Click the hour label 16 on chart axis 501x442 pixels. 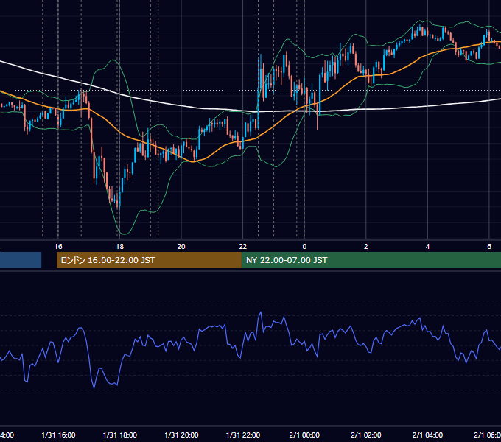pos(58,247)
